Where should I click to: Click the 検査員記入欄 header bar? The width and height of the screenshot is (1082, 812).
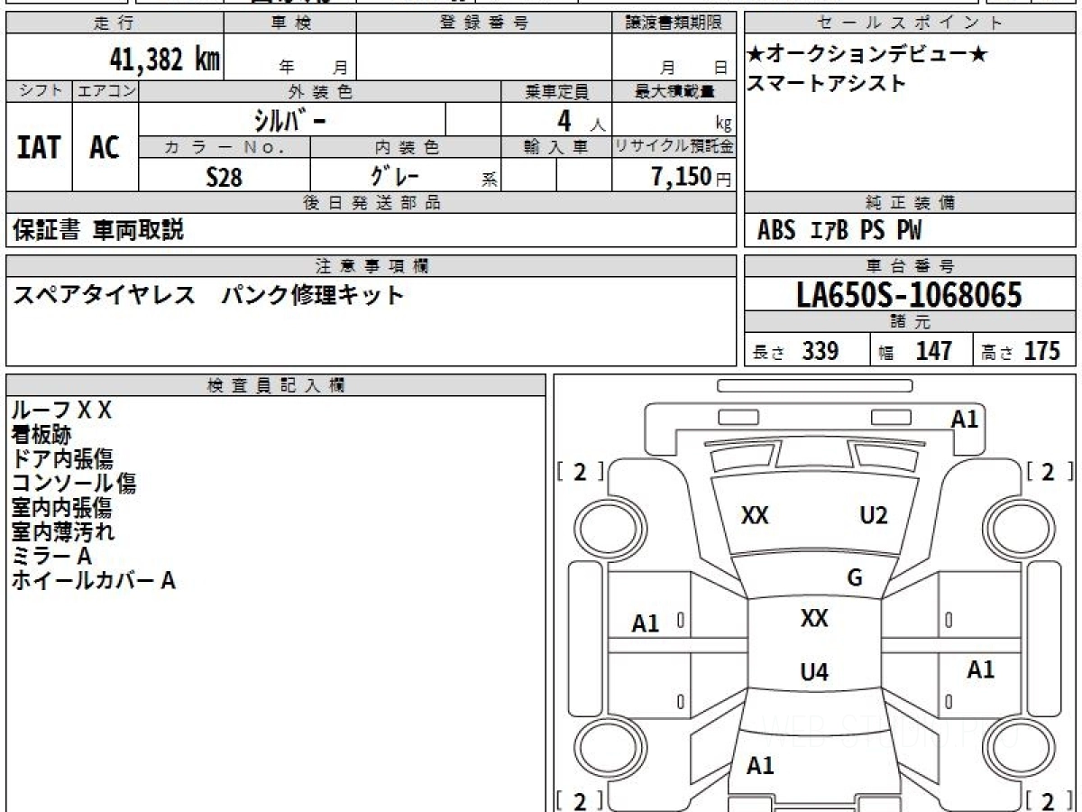click(x=276, y=385)
